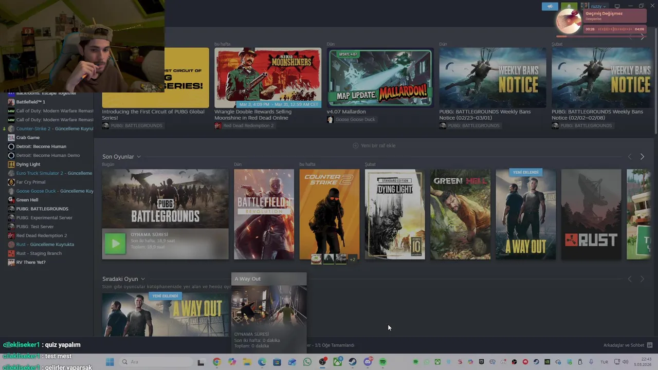Screen dimensions: 658x370
Task: Open Weekly Bans Notice (02/02~02/08) article
Action: [597, 115]
